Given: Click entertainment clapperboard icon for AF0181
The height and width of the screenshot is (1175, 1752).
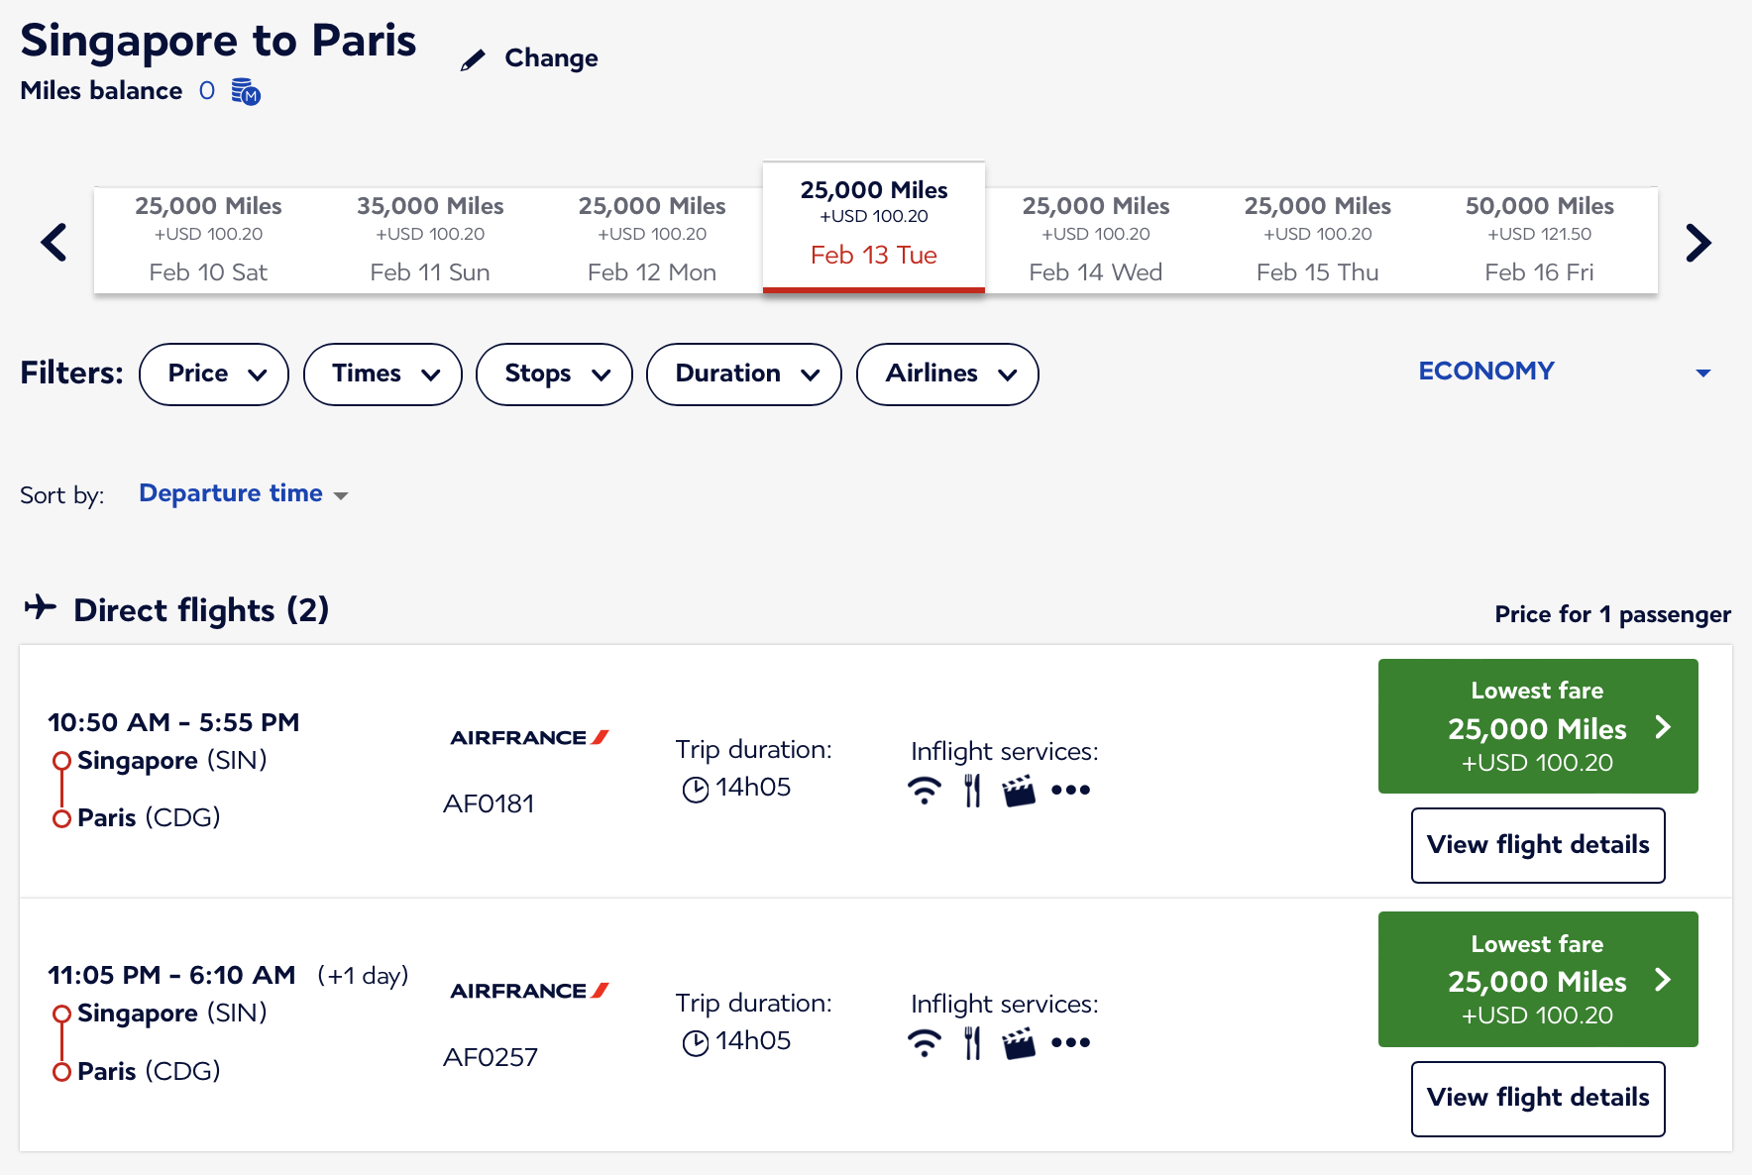Looking at the screenshot, I should (1018, 791).
